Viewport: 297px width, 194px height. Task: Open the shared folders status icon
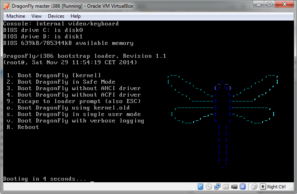(x=226, y=187)
